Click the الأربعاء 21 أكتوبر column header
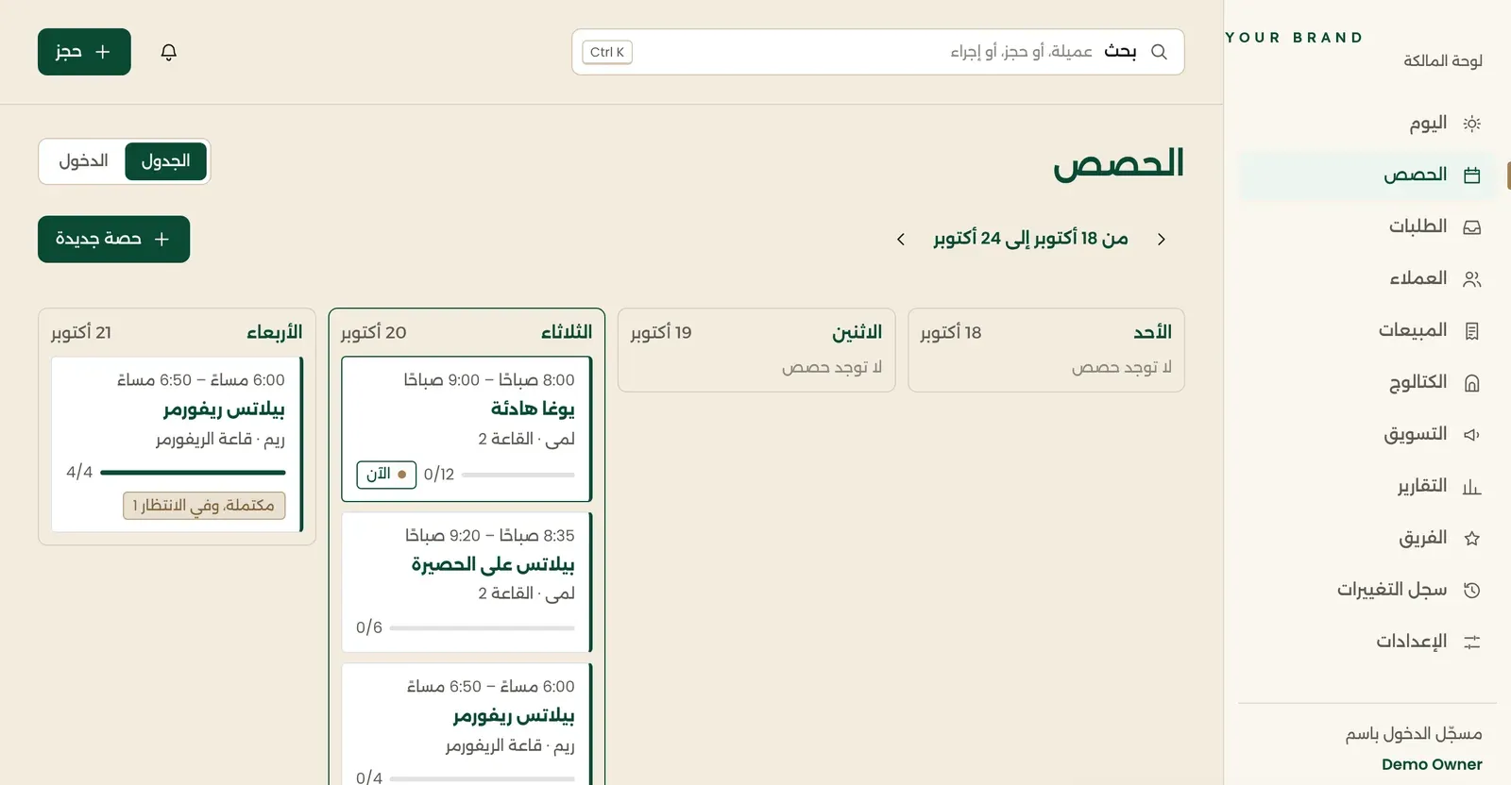 177,332
